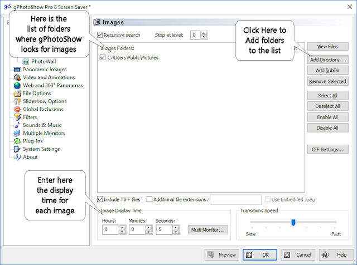The height and width of the screenshot is (265, 357).
Task: Click in the Additional file extensions field
Action: pyautogui.click(x=235, y=200)
